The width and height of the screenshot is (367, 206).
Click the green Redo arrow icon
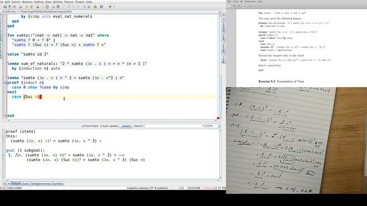[32, 7]
